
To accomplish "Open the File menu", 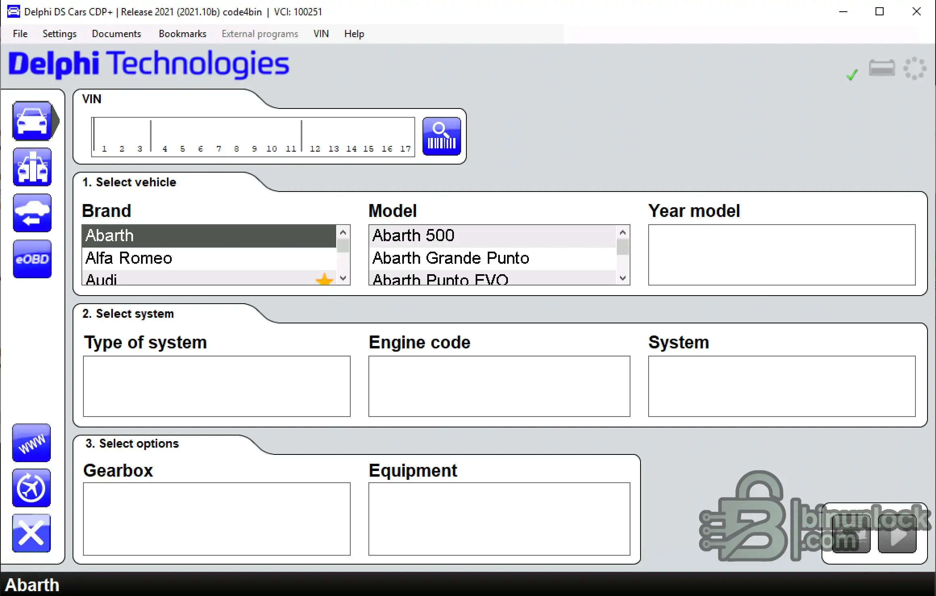I will (x=20, y=34).
